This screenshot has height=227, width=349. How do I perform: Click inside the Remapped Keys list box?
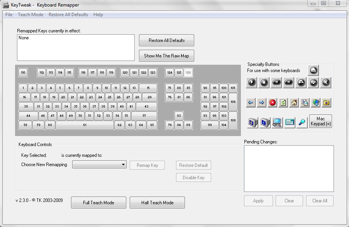click(x=76, y=47)
